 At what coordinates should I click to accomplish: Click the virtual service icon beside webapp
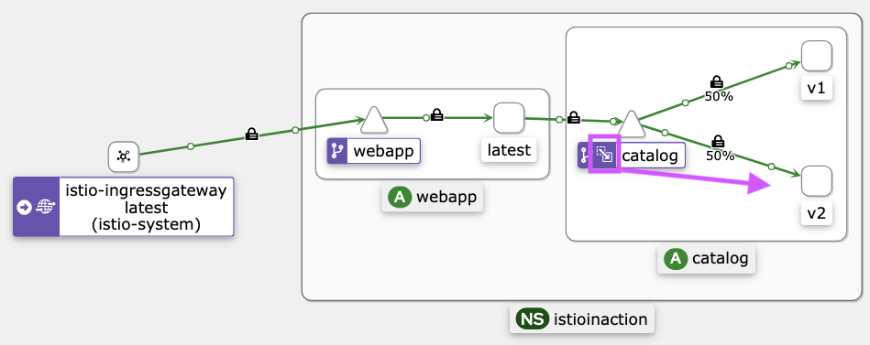pos(336,151)
